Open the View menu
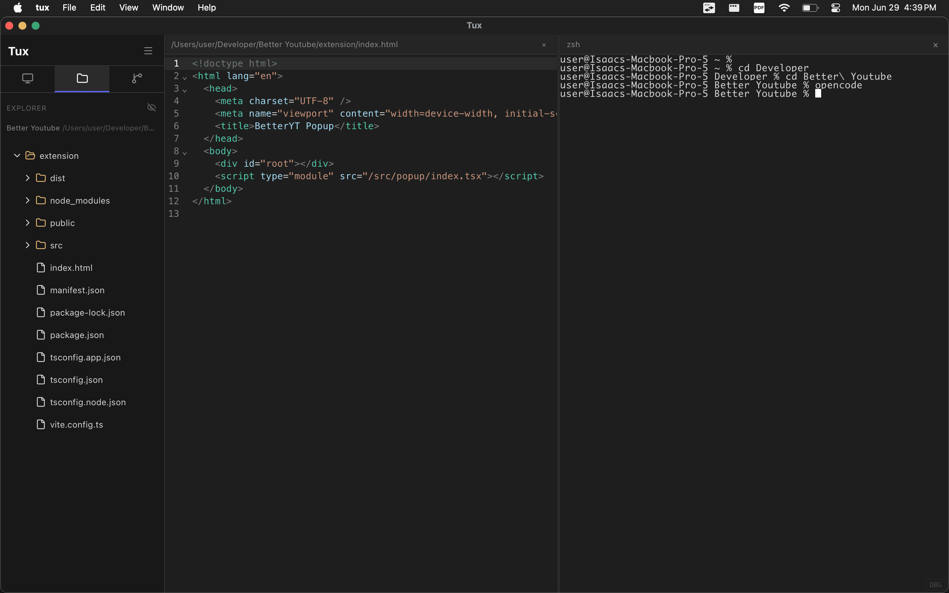Screen dimensions: 949x593 (129, 8)
